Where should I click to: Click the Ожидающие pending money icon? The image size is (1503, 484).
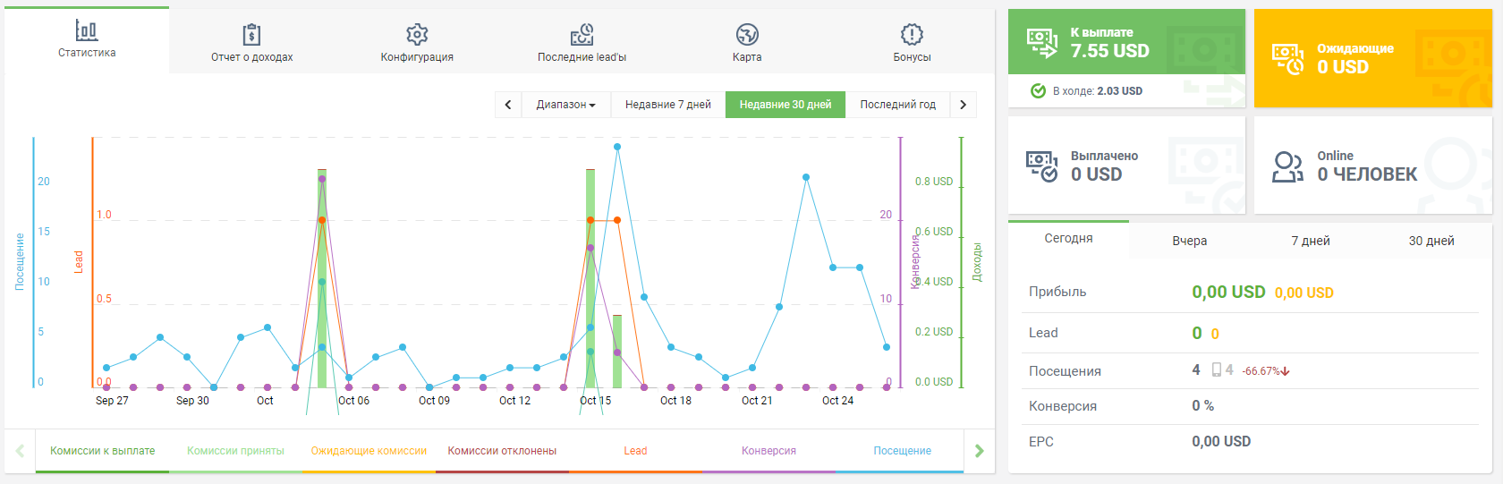pos(1288,58)
